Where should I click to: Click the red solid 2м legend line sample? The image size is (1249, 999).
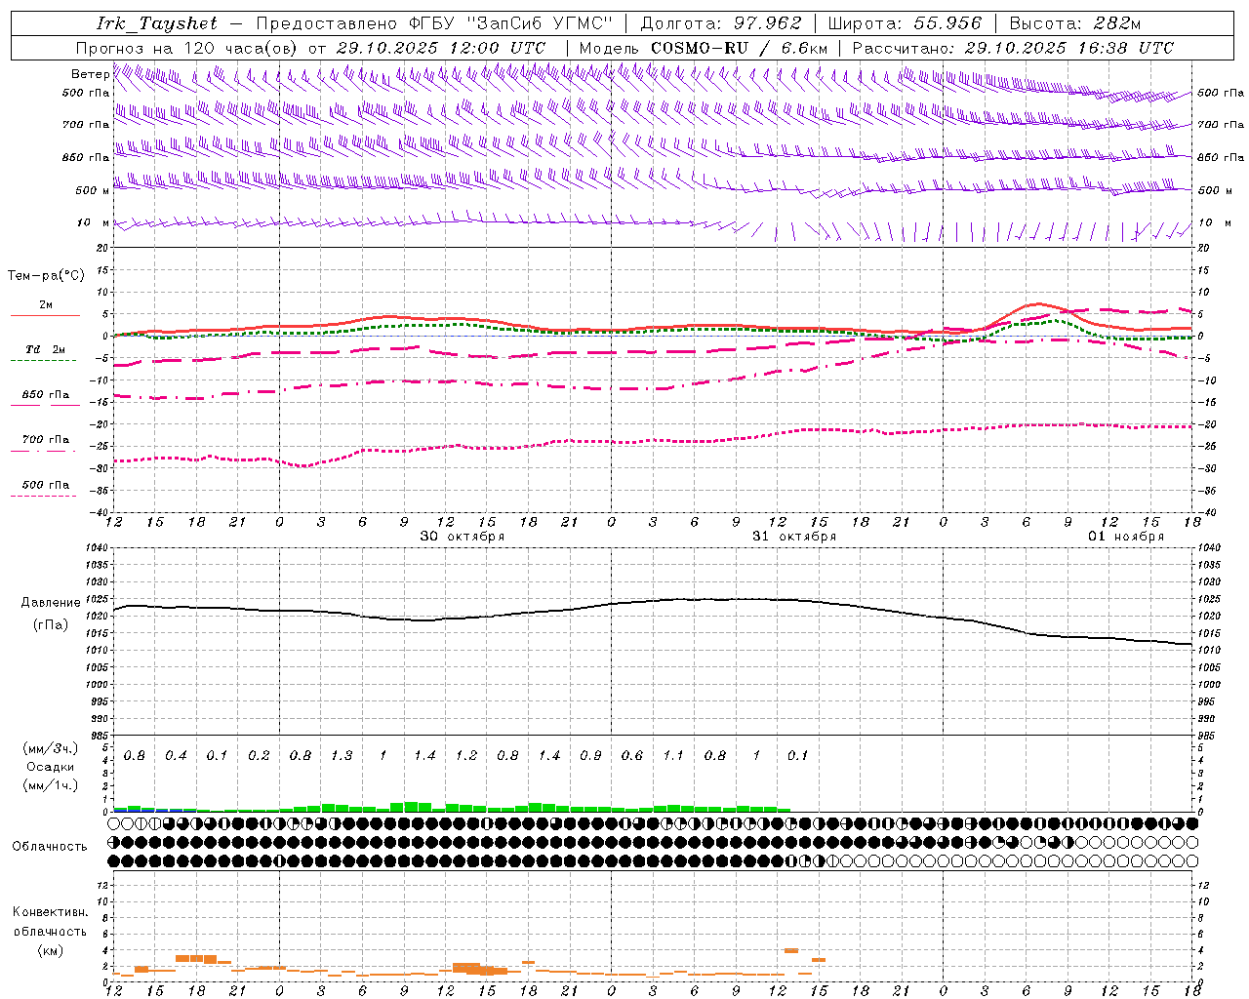click(45, 315)
